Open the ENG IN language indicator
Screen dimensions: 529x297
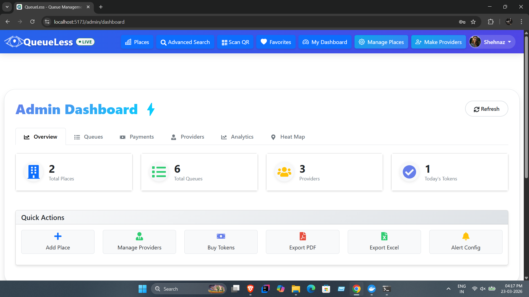461,289
